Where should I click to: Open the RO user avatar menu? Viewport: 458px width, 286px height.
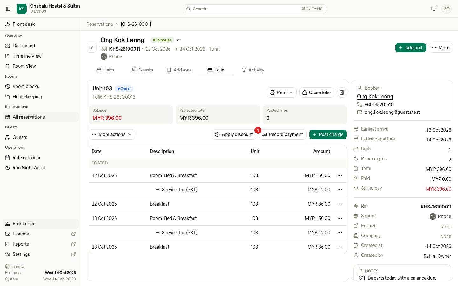447,9
